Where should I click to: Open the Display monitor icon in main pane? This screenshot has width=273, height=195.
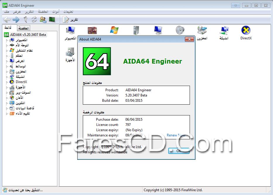[158, 30]
